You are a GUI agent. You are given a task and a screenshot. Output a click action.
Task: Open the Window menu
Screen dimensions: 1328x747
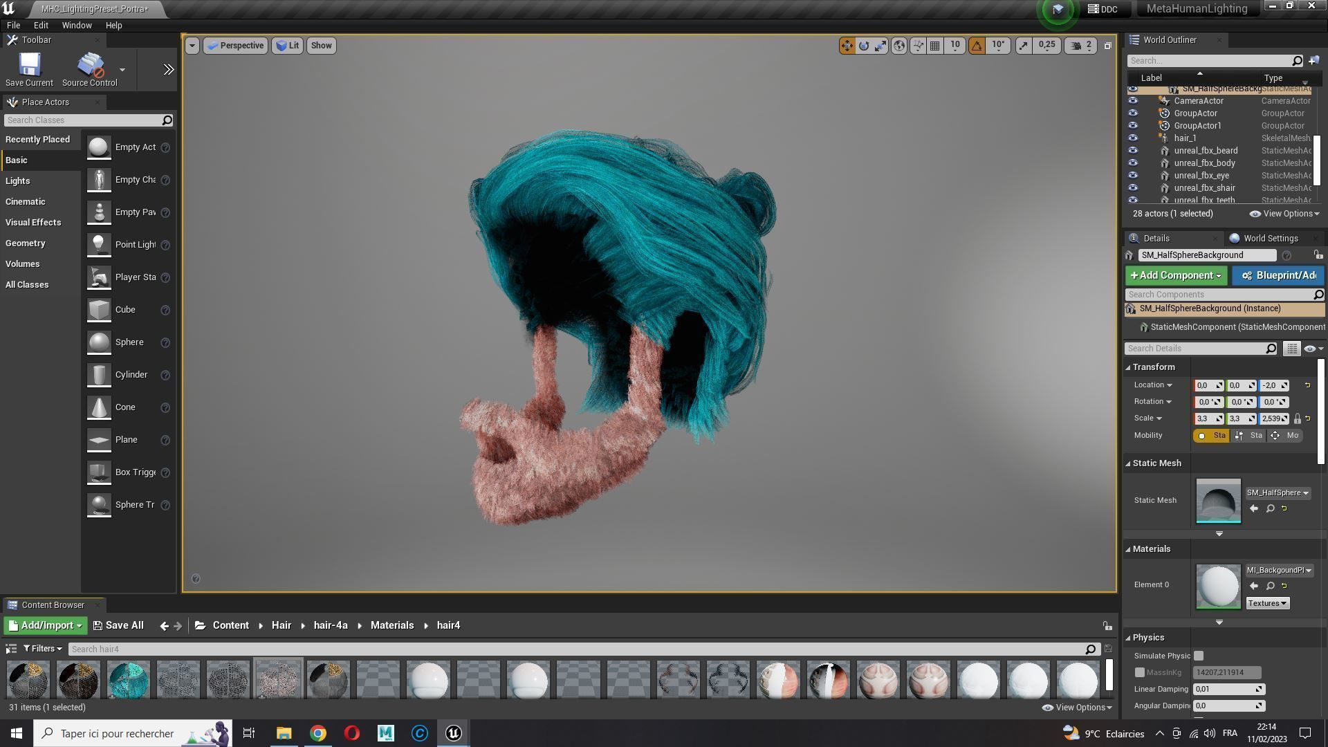(77, 26)
